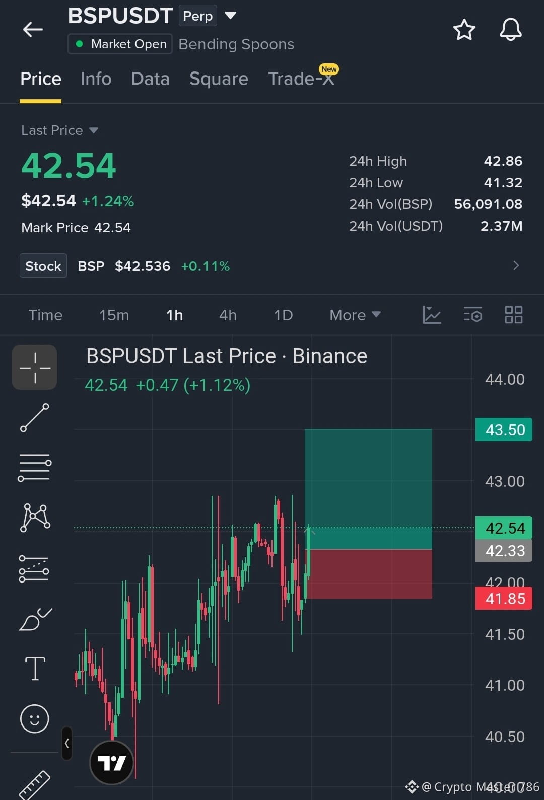Click the 42.54 current price label
Image resolution: width=544 pixels, height=800 pixels.
pos(504,528)
